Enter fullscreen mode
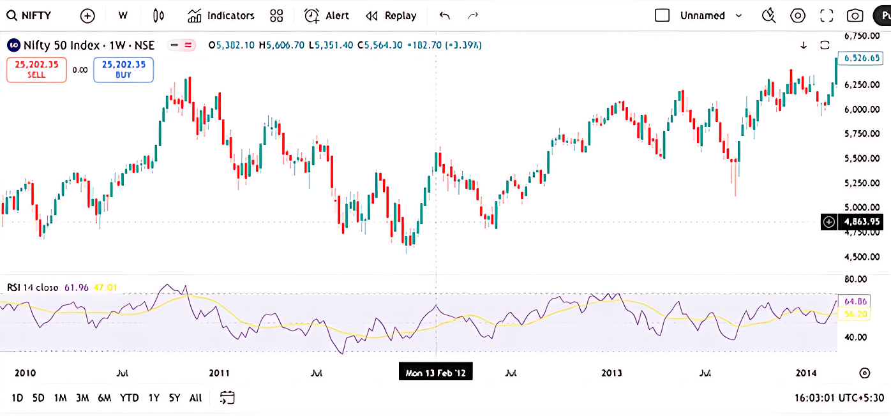The width and height of the screenshot is (891, 416). 827,15
